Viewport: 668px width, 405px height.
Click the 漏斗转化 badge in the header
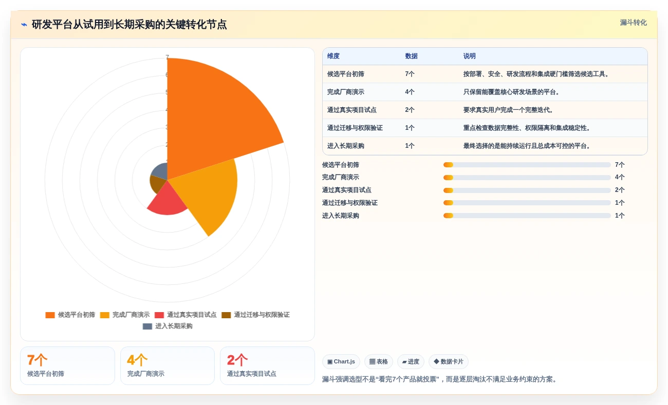[x=633, y=23]
